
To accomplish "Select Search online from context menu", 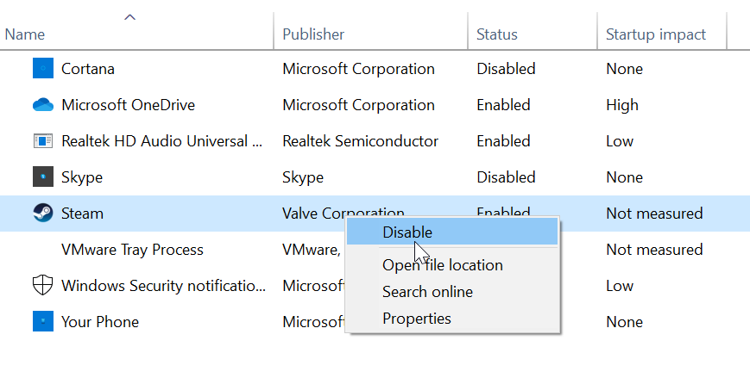I will tap(427, 292).
